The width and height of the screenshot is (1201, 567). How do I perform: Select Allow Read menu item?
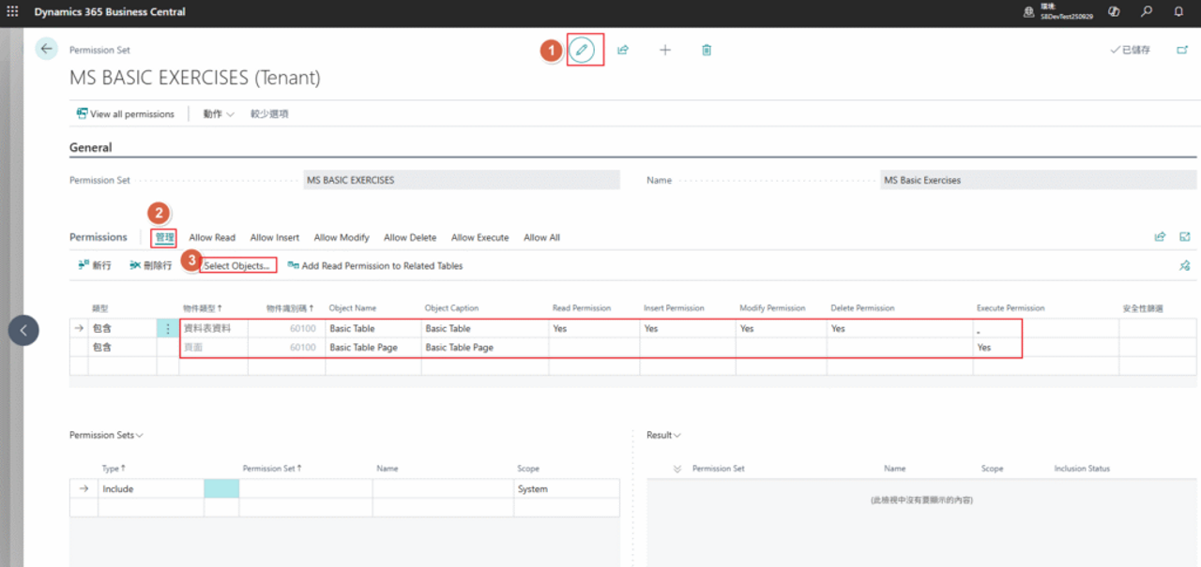coord(212,238)
